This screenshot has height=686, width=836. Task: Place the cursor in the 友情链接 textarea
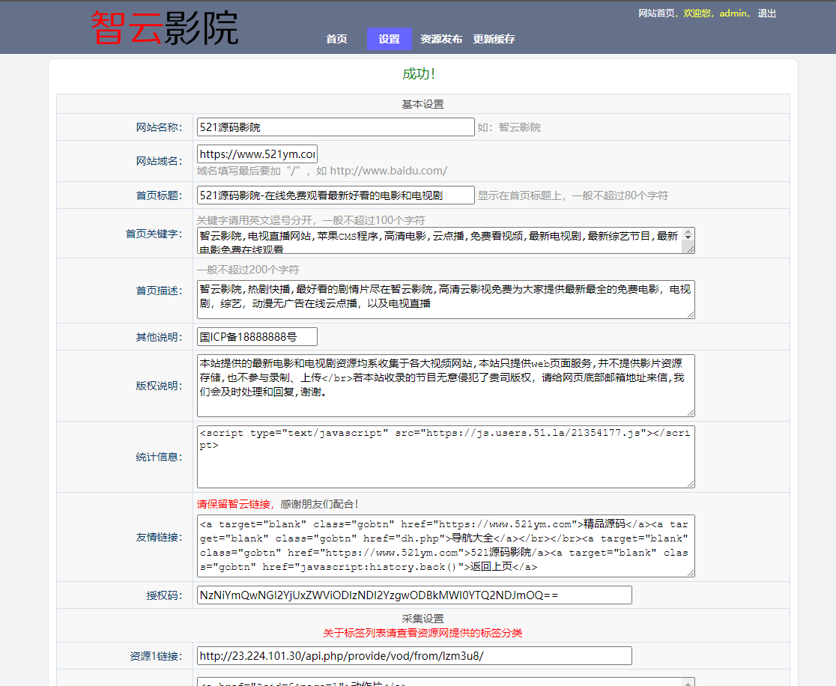pyautogui.click(x=445, y=546)
